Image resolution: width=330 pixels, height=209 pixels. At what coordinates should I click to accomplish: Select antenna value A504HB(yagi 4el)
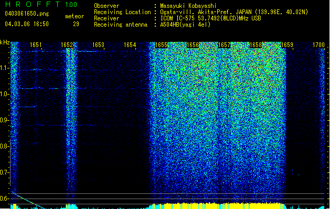(x=185, y=25)
